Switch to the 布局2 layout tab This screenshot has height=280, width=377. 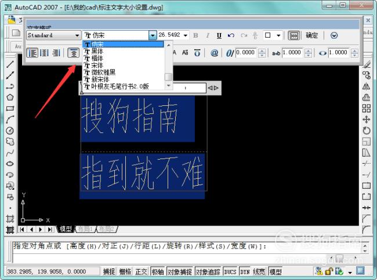(107, 229)
